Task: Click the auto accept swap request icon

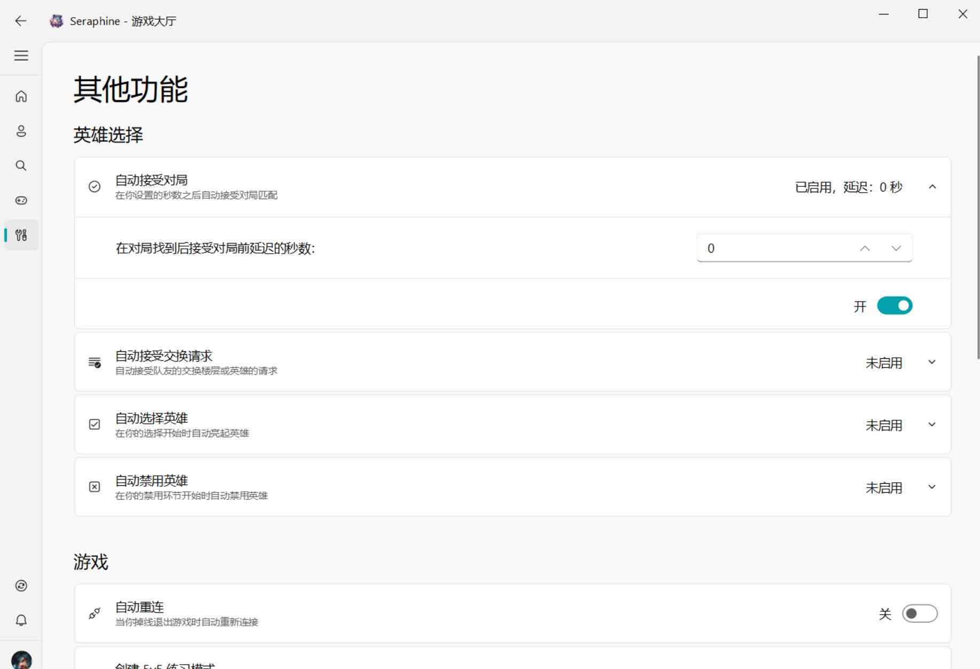Action: coord(95,363)
